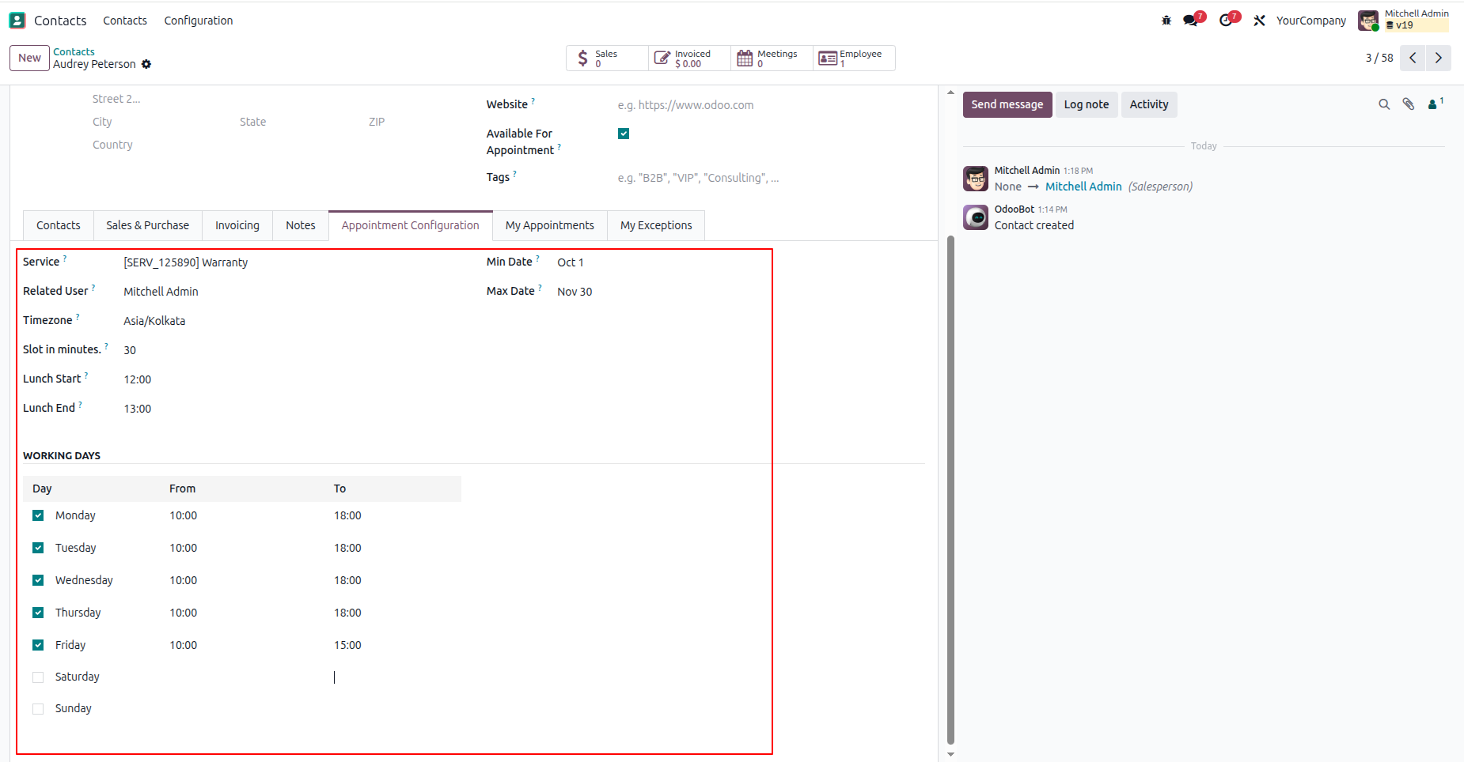Open YourCompany company switcher
This screenshot has width=1464, height=762.
point(1310,21)
